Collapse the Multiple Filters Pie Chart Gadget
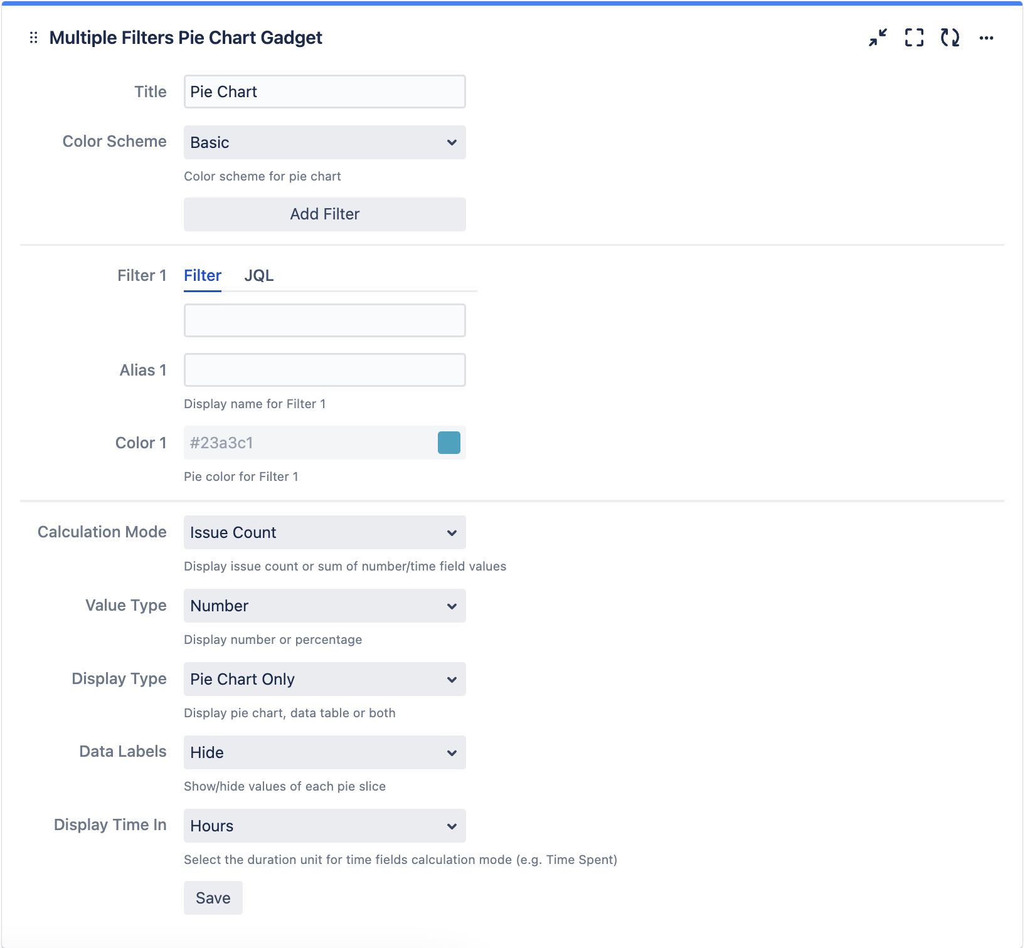1025x948 pixels. tap(877, 38)
